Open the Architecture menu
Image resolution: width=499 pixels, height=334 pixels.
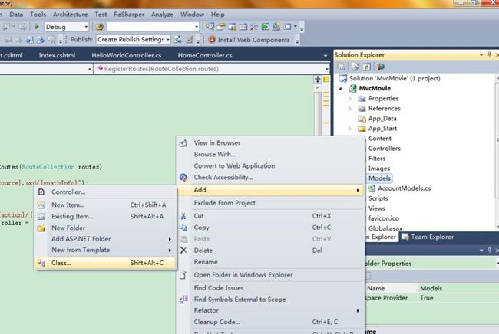(x=71, y=15)
